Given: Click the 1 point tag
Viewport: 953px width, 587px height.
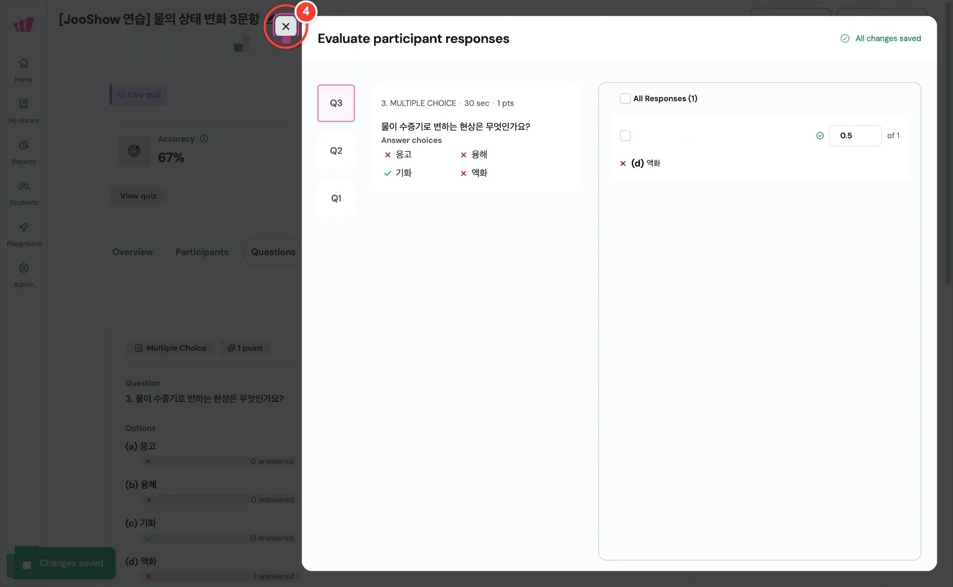Looking at the screenshot, I should [x=245, y=348].
